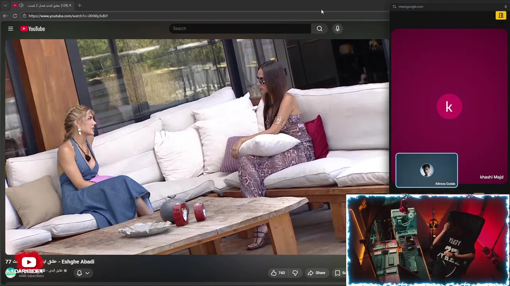Open the tab search dropdown arrow
Screen dimensions: 510x286
(5, 6)
